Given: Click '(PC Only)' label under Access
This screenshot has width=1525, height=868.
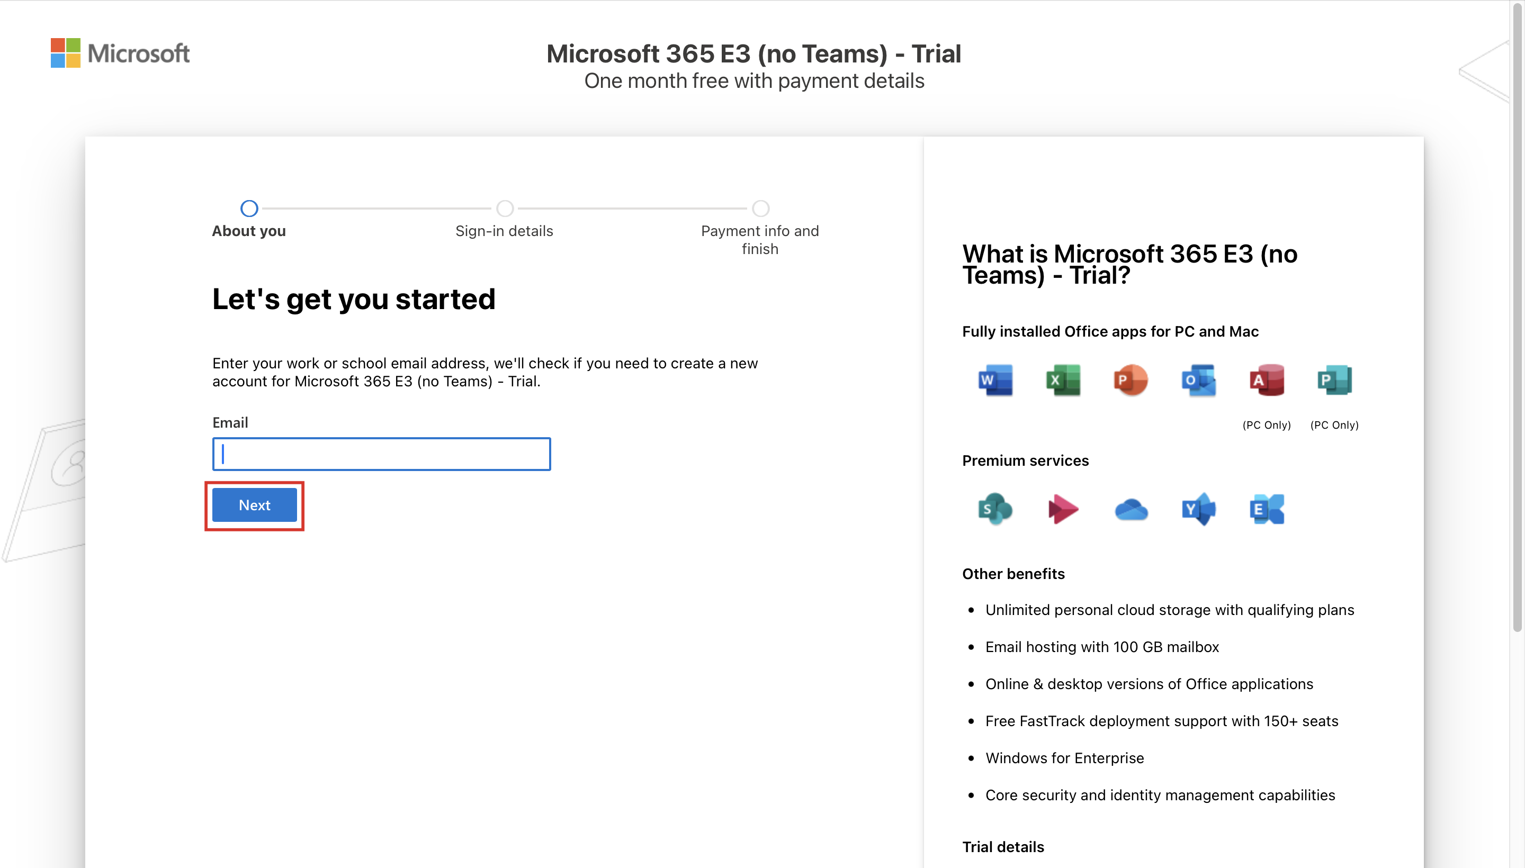Looking at the screenshot, I should tap(1267, 425).
